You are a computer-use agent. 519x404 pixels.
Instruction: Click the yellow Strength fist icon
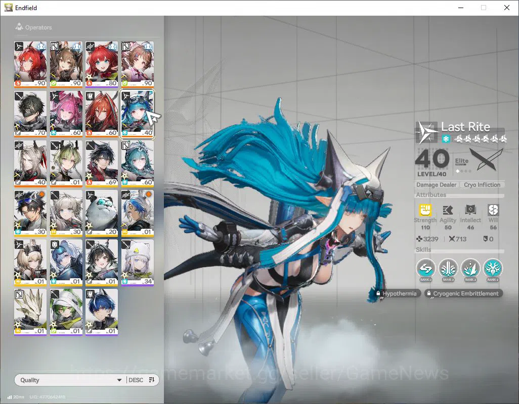pos(425,210)
